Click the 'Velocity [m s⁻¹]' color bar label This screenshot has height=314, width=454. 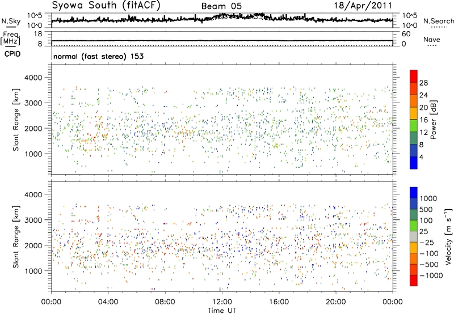click(x=448, y=236)
